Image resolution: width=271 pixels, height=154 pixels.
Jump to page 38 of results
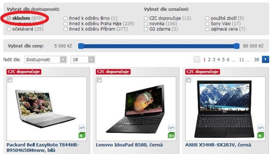(x=256, y=60)
